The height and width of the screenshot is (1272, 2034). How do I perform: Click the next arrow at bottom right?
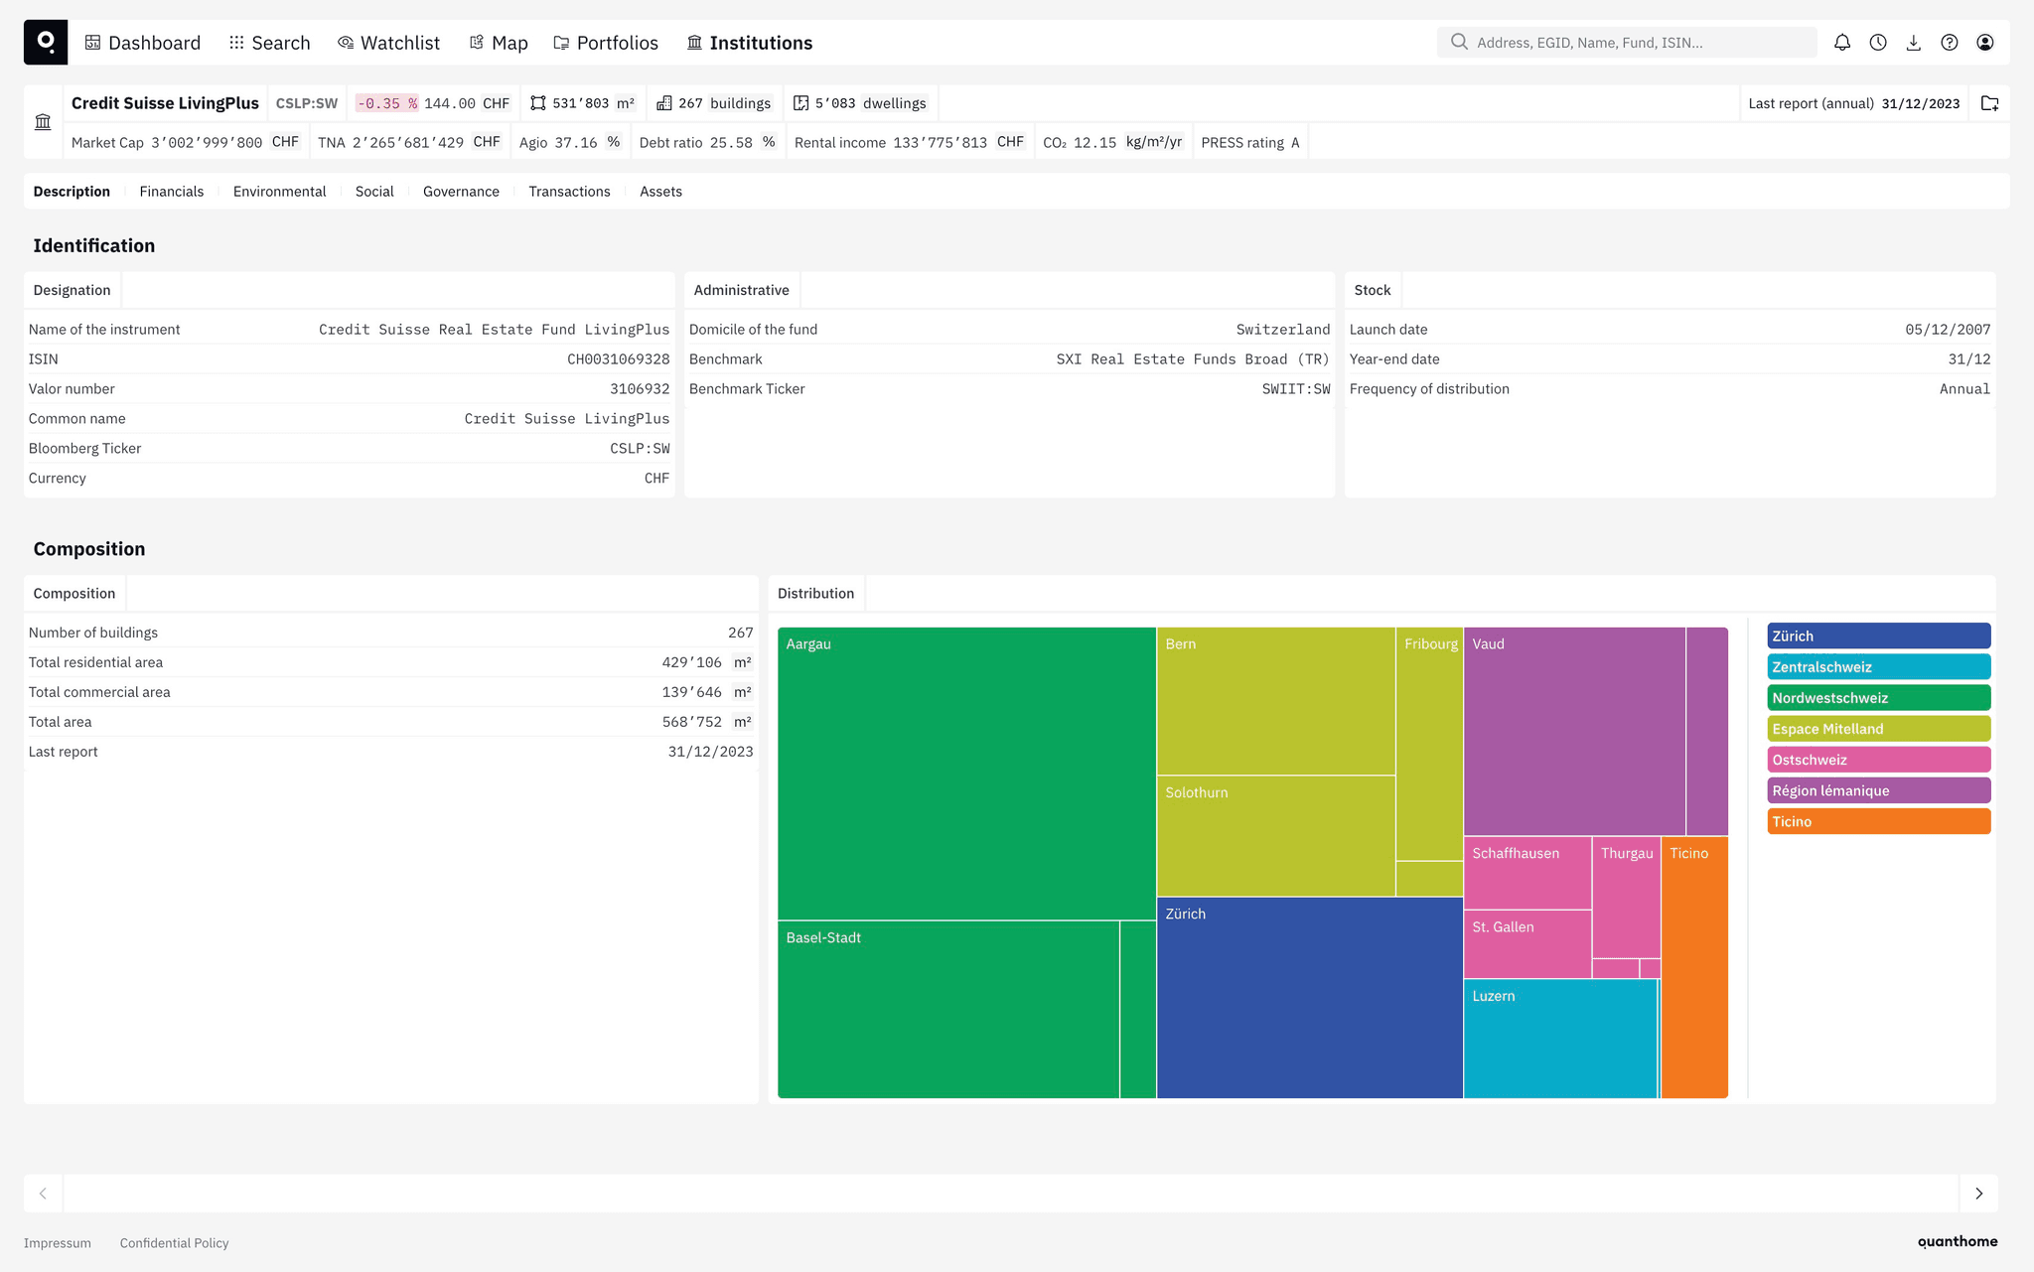[1978, 1194]
